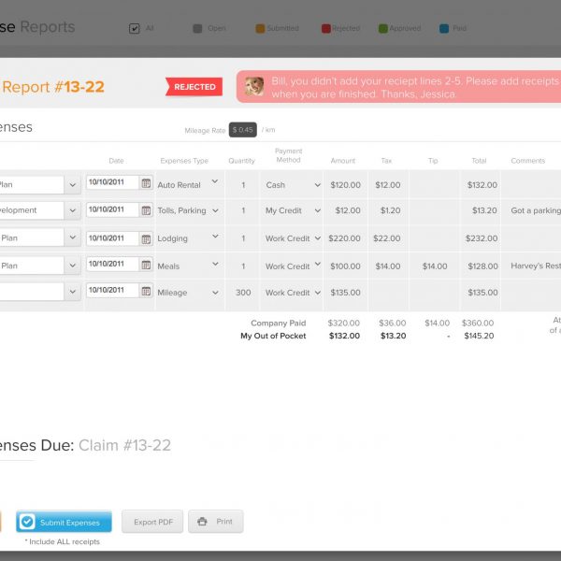Open Work Credit dropdown in Meals row
Image resolution: width=561 pixels, height=561 pixels.
pos(317,264)
